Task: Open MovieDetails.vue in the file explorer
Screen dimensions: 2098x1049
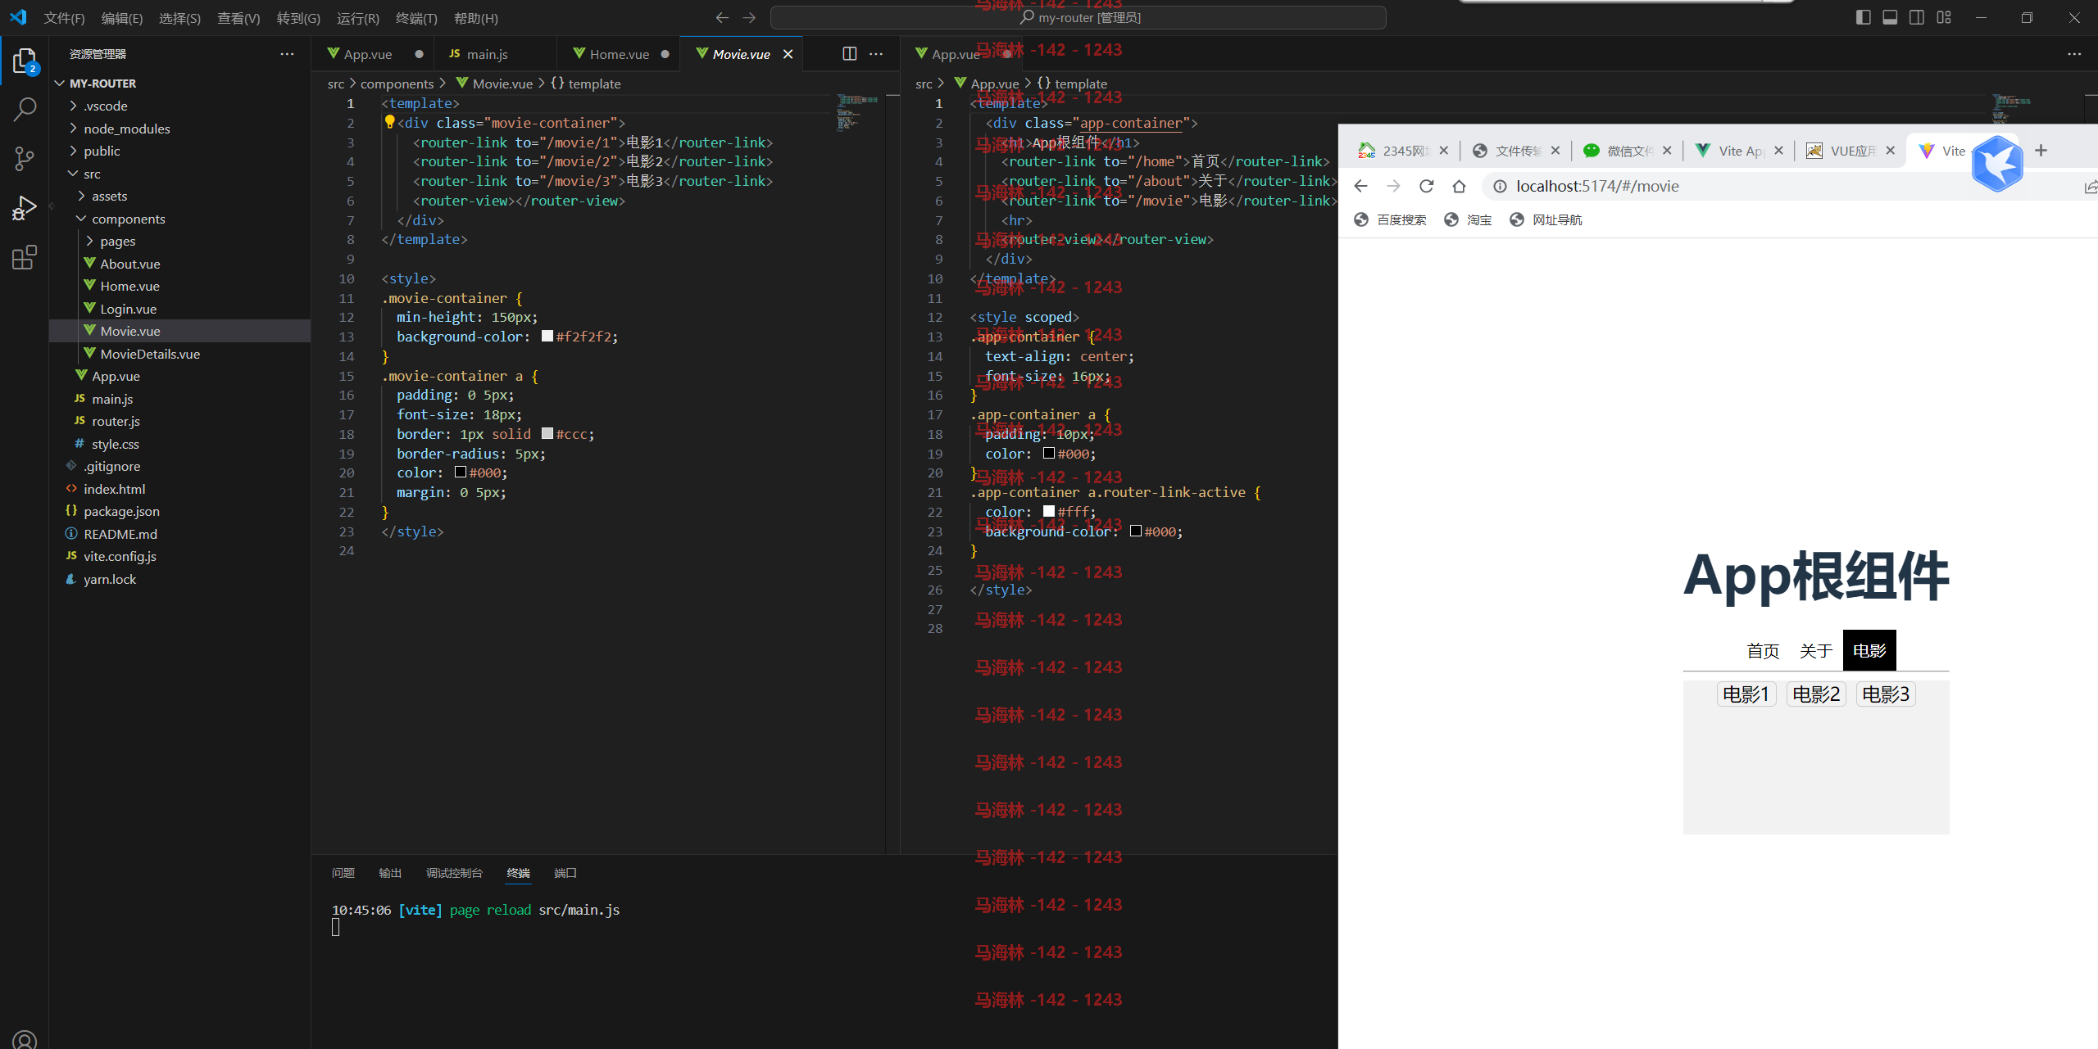Action: (180, 354)
